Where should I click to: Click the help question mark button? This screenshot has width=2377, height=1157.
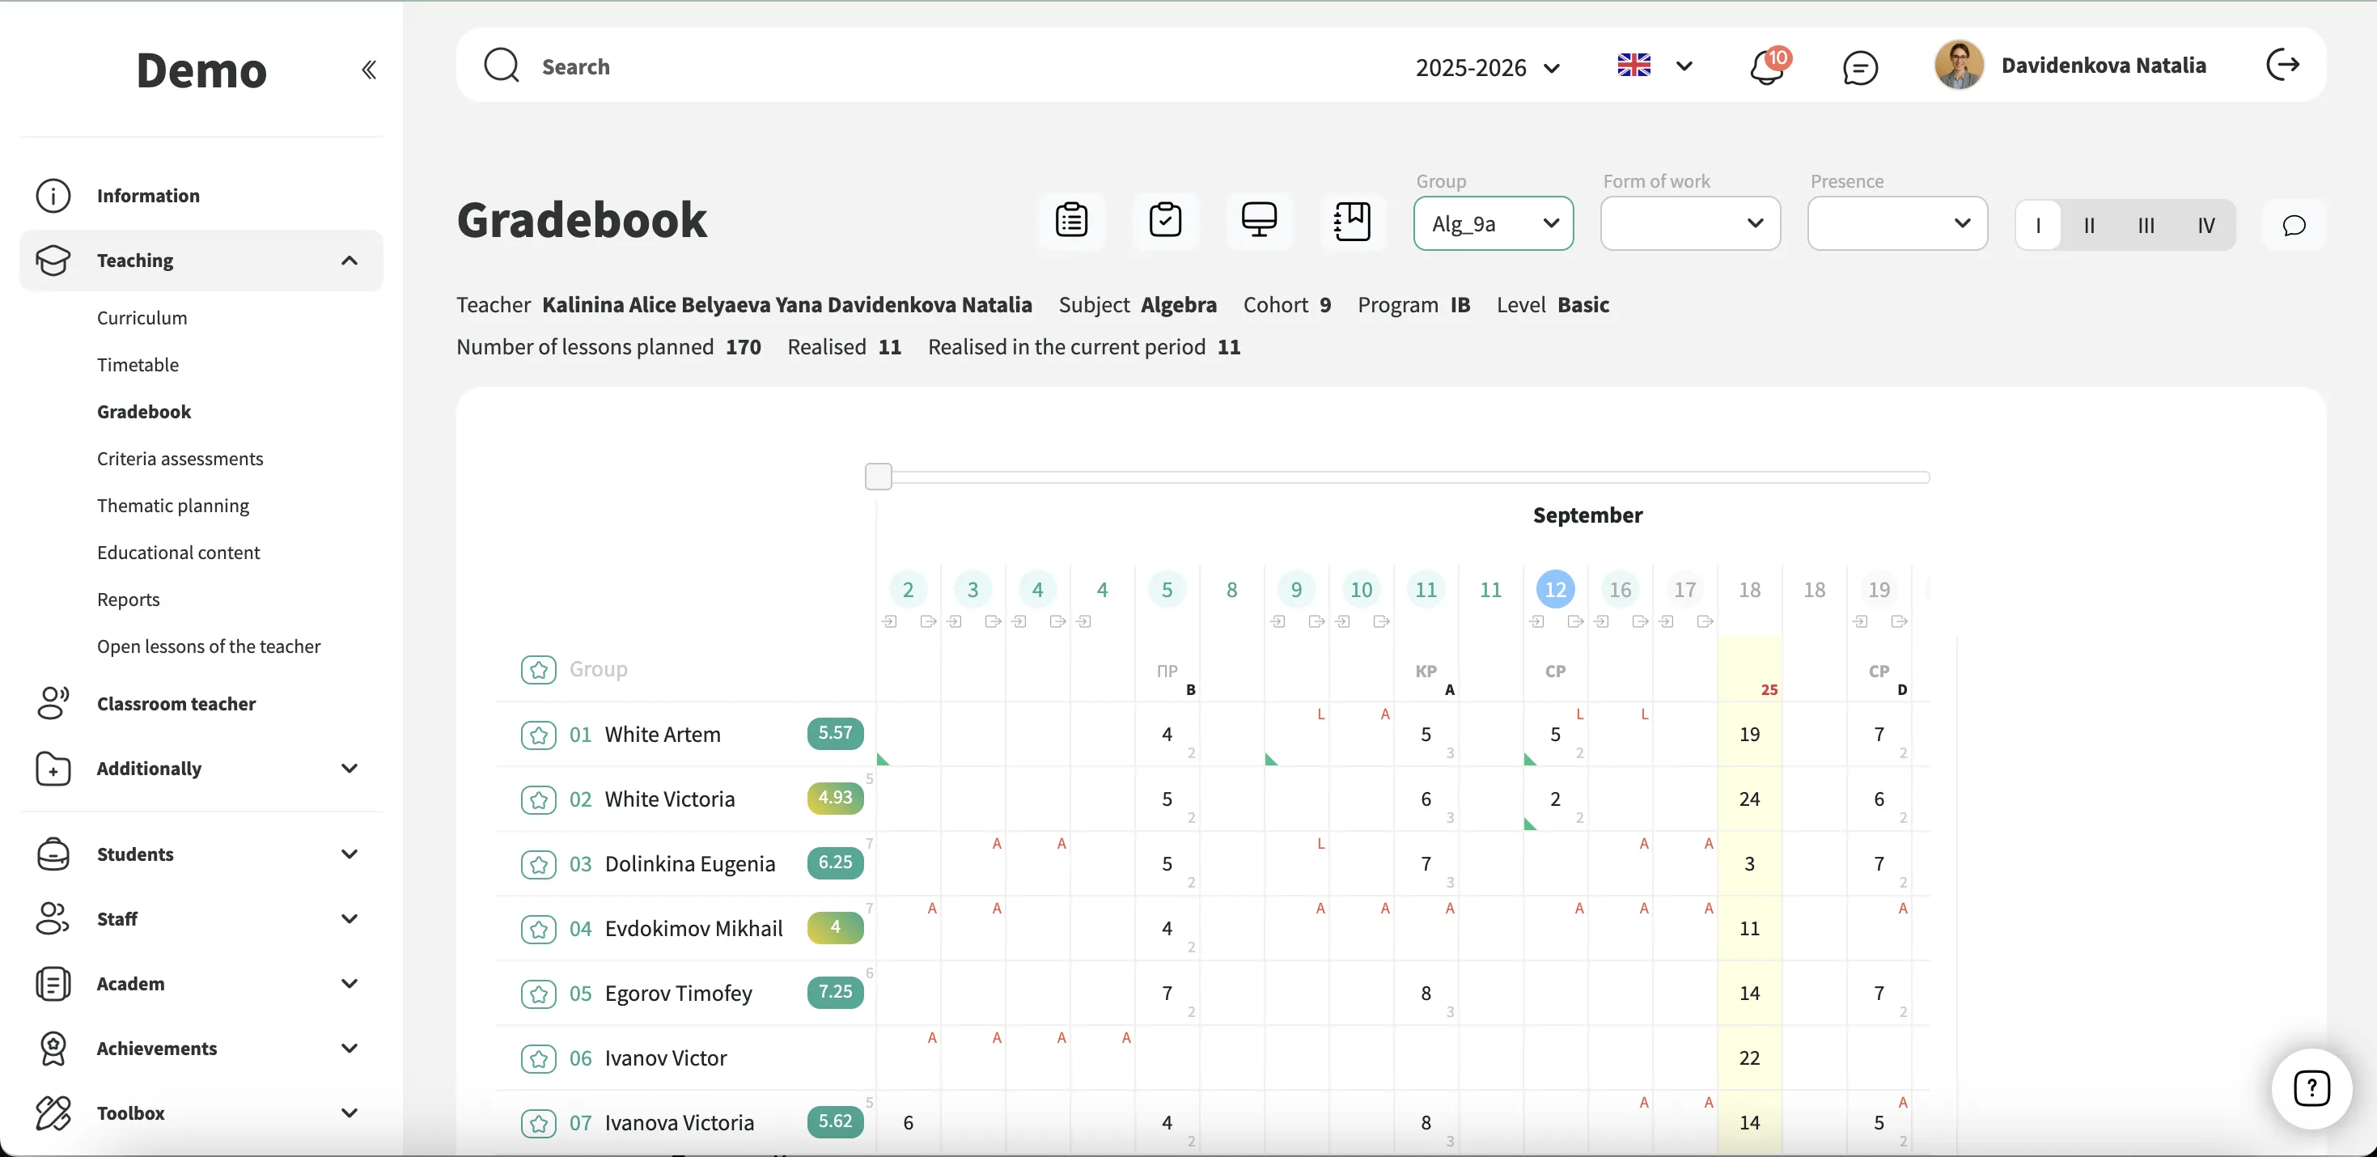coord(2311,1087)
